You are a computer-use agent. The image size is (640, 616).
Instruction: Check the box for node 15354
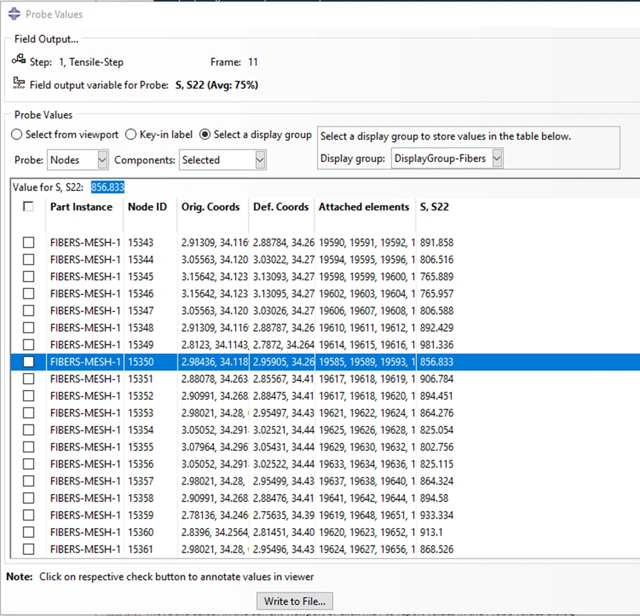(28, 430)
